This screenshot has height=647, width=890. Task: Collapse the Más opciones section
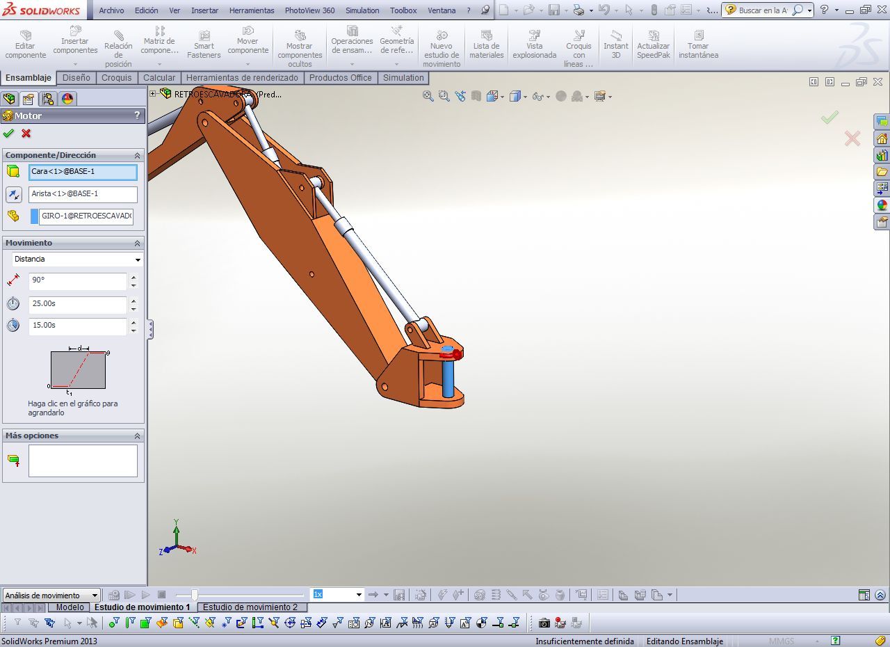137,436
